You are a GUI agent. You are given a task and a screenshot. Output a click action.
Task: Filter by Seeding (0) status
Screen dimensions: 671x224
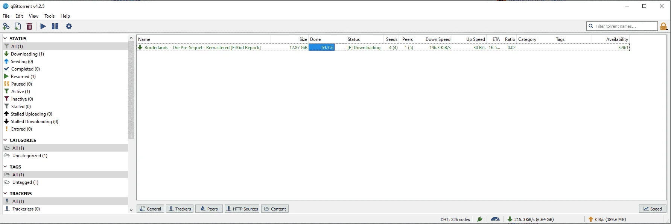22,62
